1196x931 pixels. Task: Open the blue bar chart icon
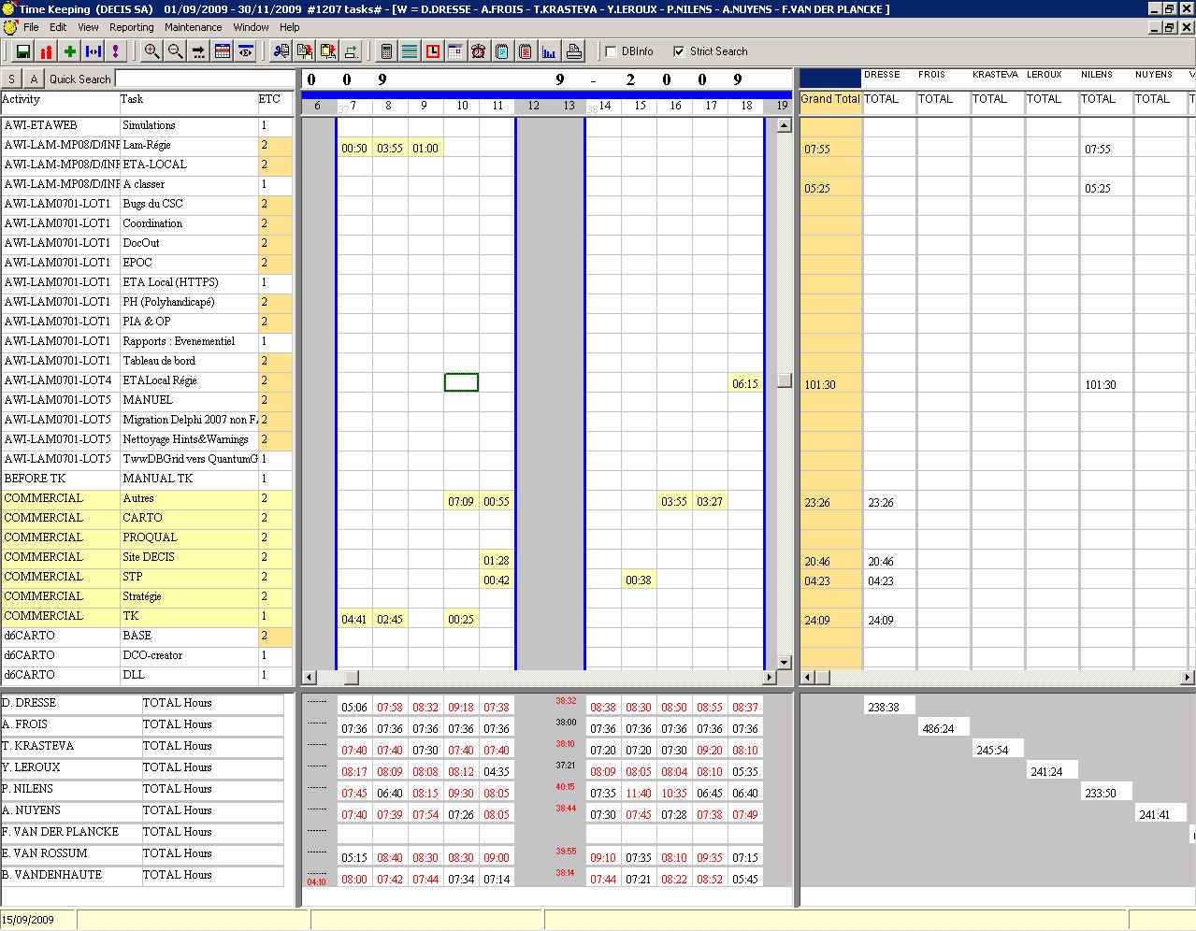549,51
